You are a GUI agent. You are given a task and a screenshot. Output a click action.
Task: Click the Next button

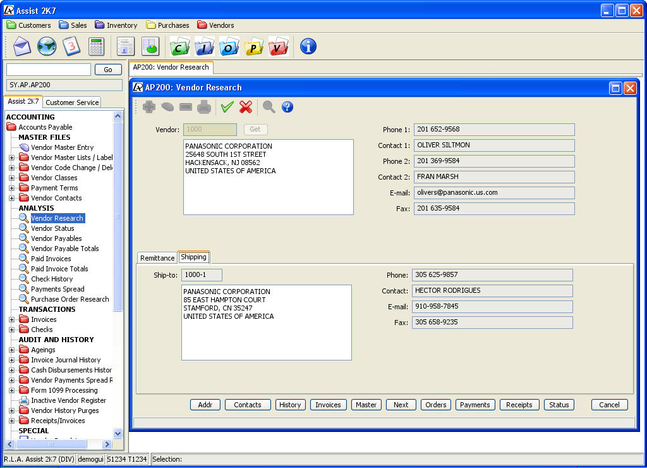coord(401,405)
